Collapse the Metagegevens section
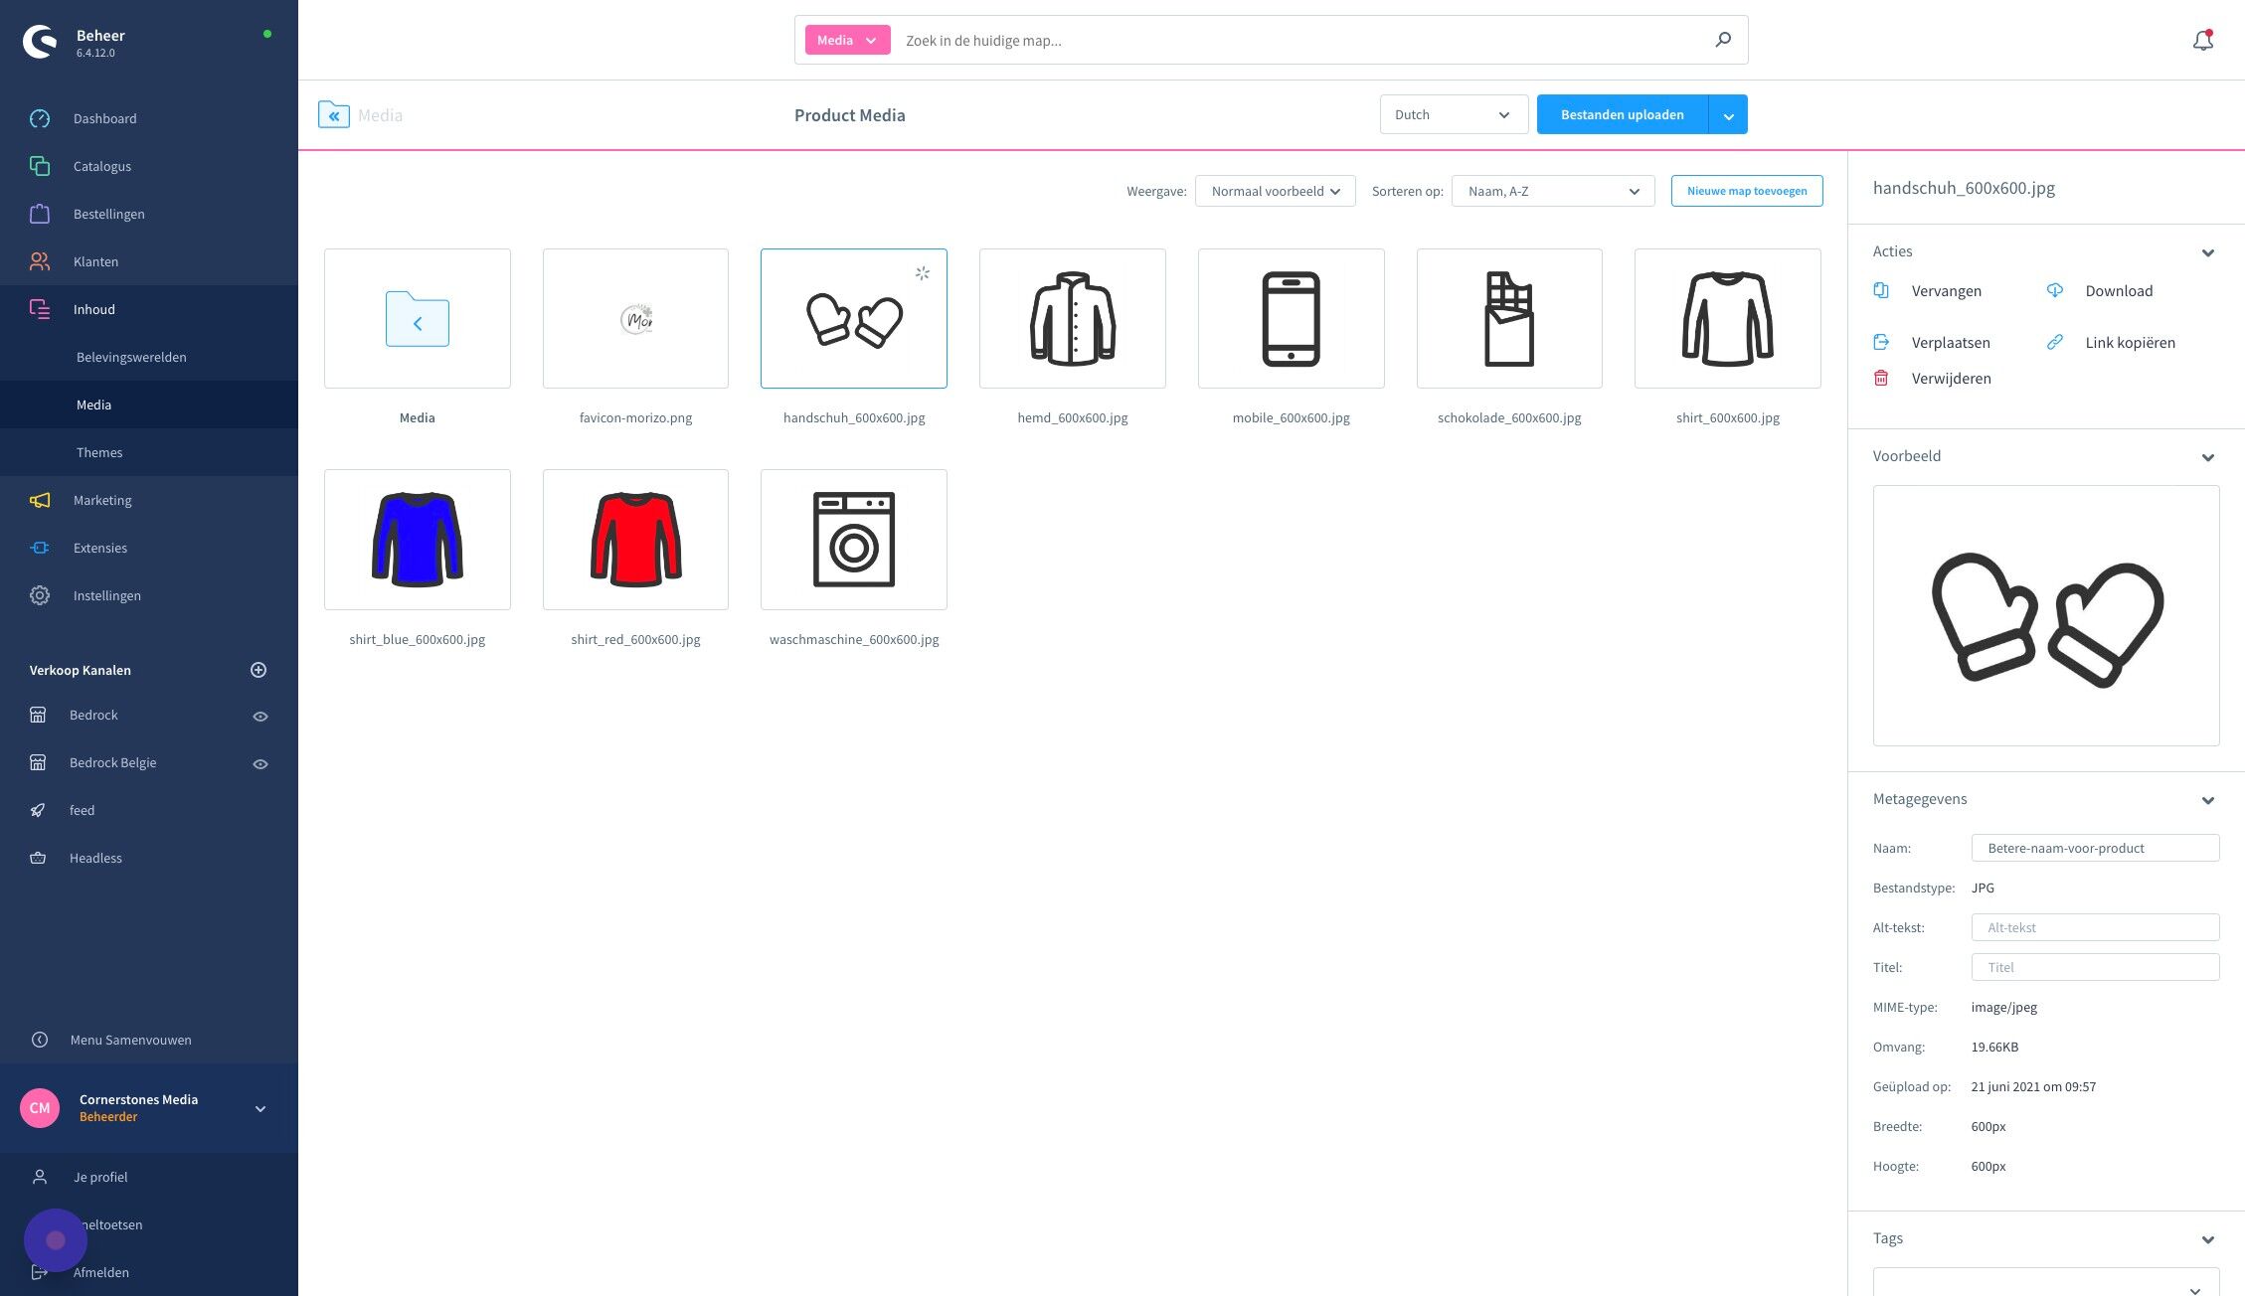This screenshot has width=2245, height=1296. coord(2208,800)
